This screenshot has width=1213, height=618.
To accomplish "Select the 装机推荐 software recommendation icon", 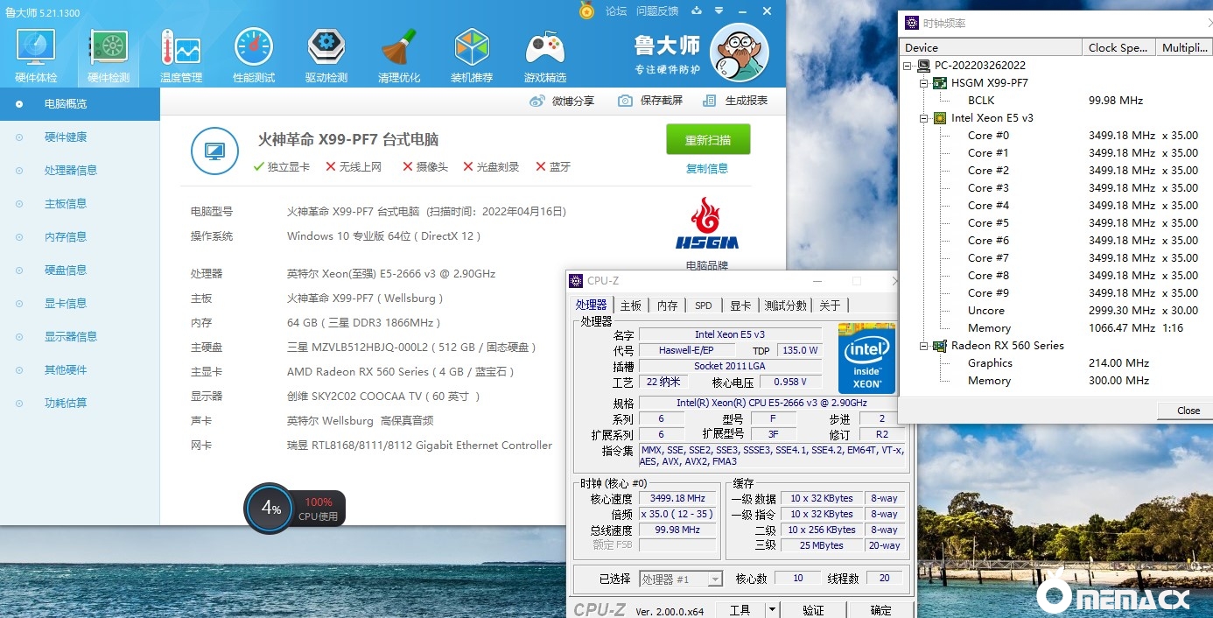I will (472, 54).
